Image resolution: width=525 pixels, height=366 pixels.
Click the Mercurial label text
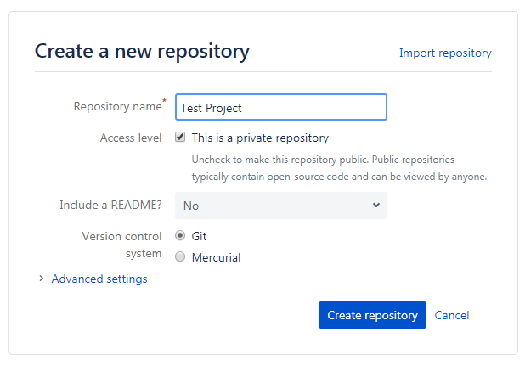point(216,257)
